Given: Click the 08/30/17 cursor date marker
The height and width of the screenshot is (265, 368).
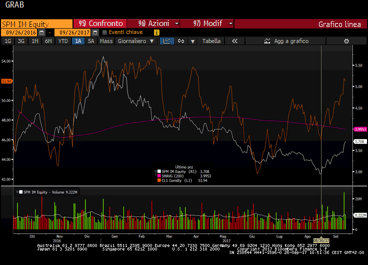Looking at the screenshot, I should [321, 240].
